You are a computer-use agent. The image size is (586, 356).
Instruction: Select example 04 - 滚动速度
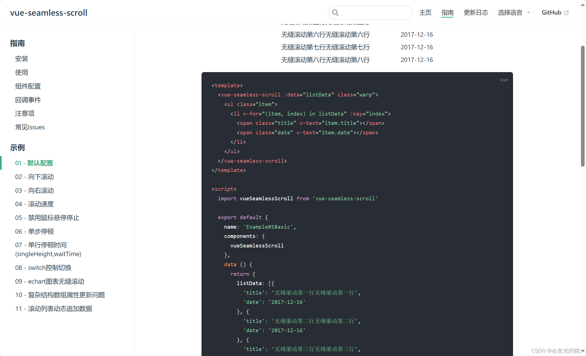[35, 204]
